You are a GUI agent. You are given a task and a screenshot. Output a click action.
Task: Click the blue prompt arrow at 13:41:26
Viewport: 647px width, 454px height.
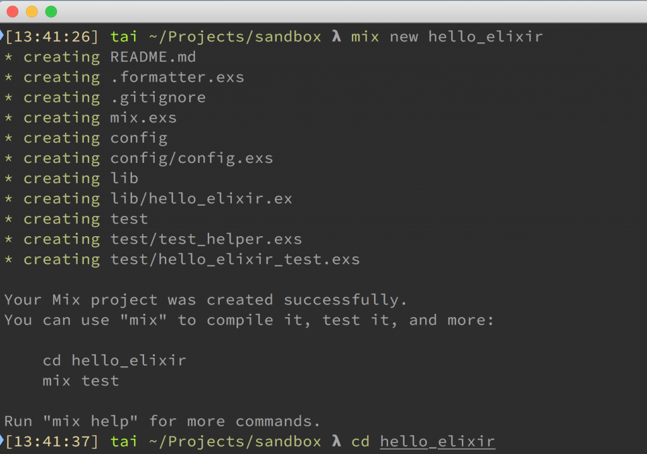pos(2,36)
